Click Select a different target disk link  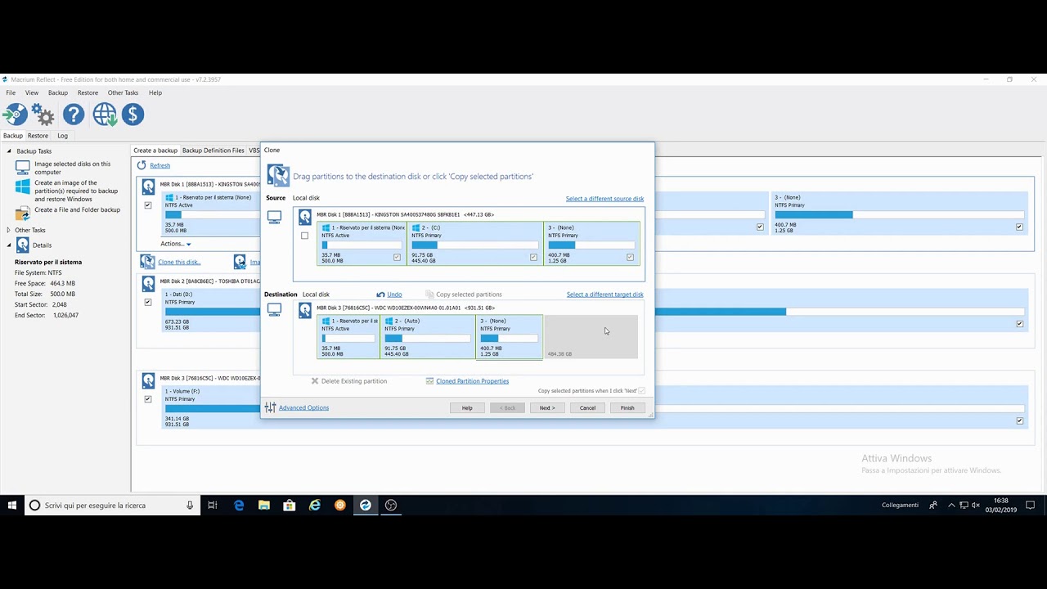coord(604,294)
